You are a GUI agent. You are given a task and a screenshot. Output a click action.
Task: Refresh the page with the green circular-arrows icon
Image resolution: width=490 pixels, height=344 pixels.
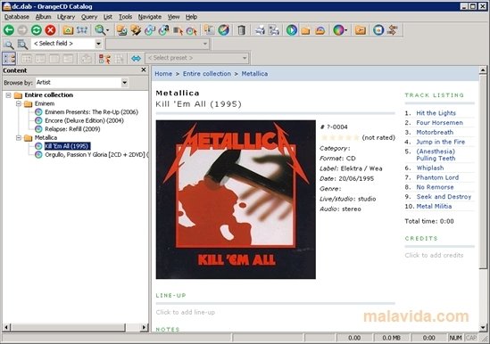pos(37,30)
